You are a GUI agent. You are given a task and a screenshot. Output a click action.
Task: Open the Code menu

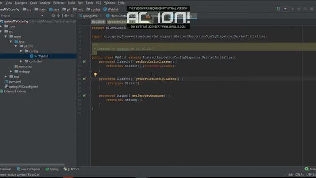(x=33, y=3)
